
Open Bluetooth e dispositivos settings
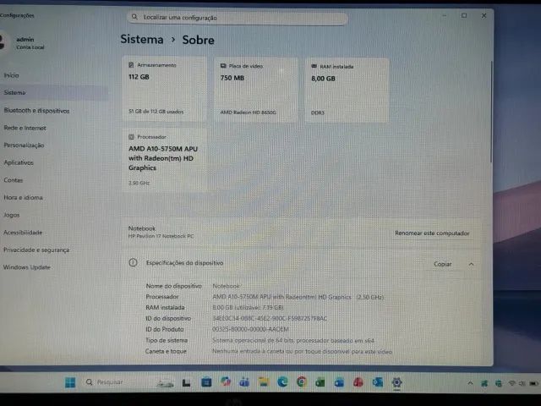coord(36,111)
